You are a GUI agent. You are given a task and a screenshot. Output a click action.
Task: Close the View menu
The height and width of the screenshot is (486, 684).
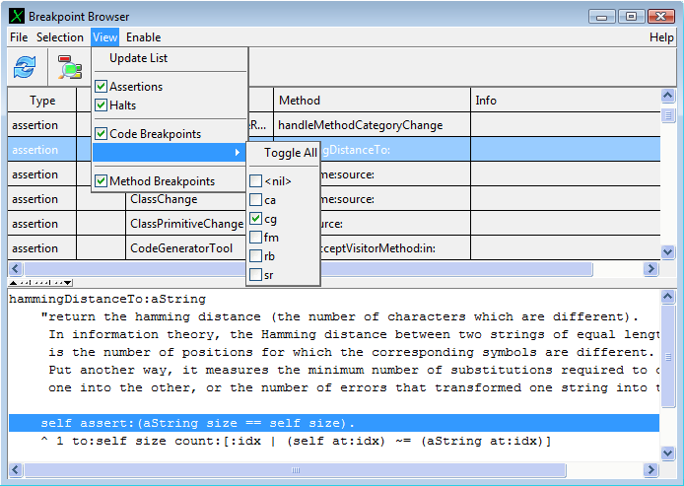point(104,37)
